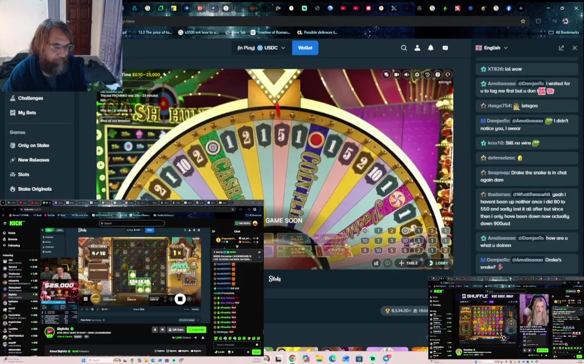The width and height of the screenshot is (584, 364).
Task: Bookmark page with star icon in address bar
Action: point(523,21)
